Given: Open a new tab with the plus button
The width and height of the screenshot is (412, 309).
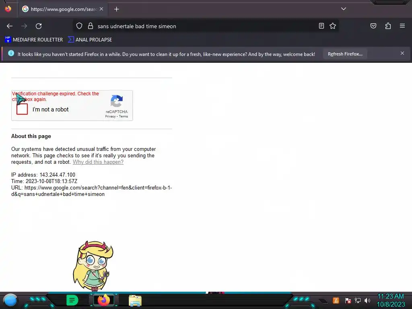Looking at the screenshot, I should (x=116, y=9).
